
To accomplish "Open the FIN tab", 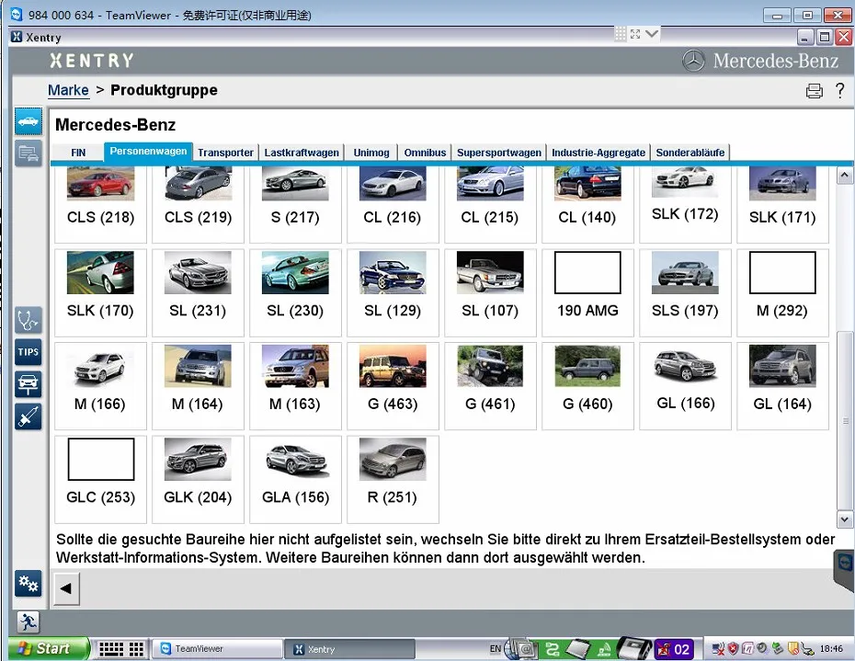I will 78,153.
